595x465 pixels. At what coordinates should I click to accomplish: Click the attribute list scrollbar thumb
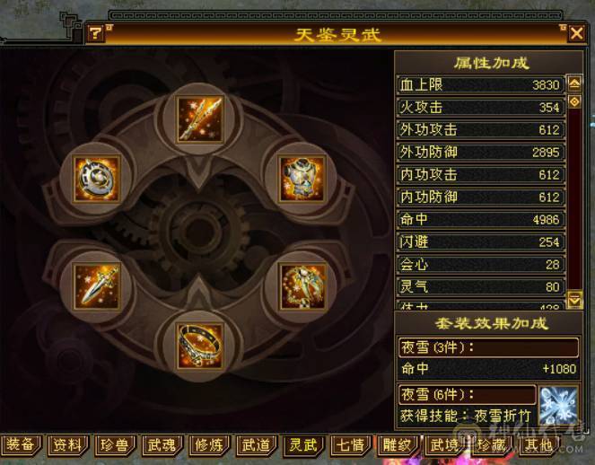tap(574, 101)
